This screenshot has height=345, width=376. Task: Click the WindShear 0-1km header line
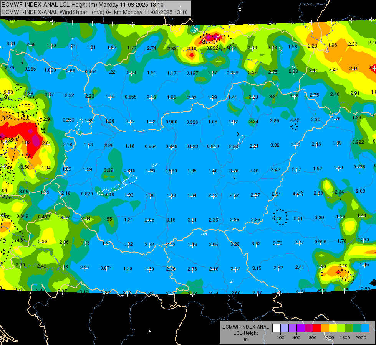click(x=94, y=12)
